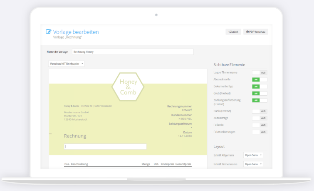Image resolution: width=314 pixels, height=191 pixels.
Task: Click the Zurück back button
Action: [233, 31]
